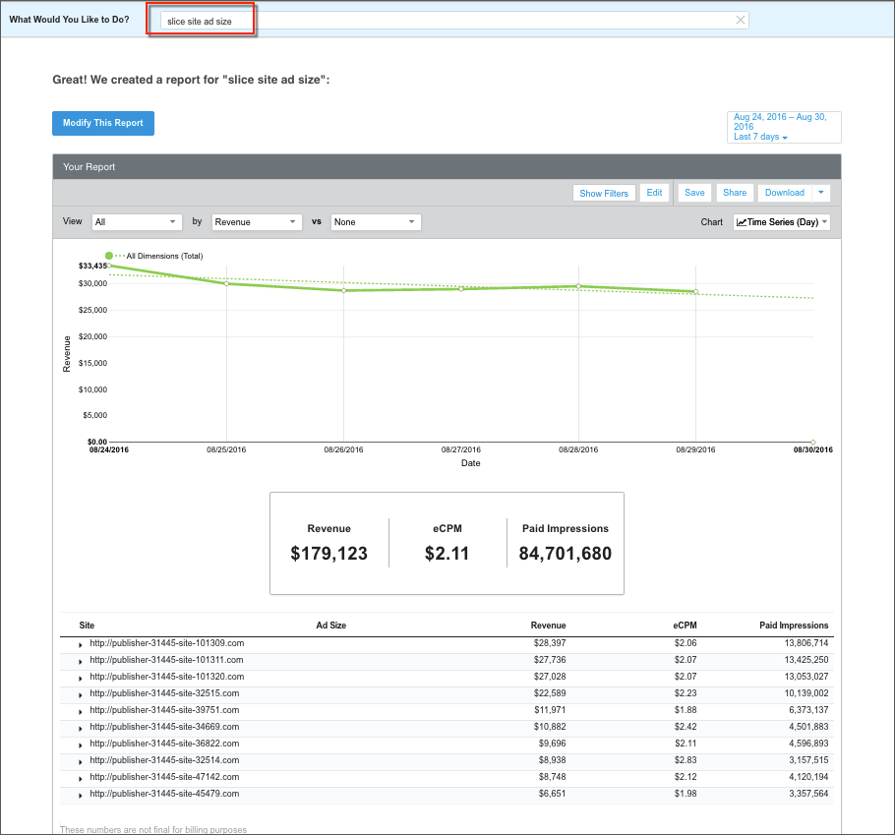The width and height of the screenshot is (895, 835).
Task: Clear the search box with the X icon
Action: (741, 20)
